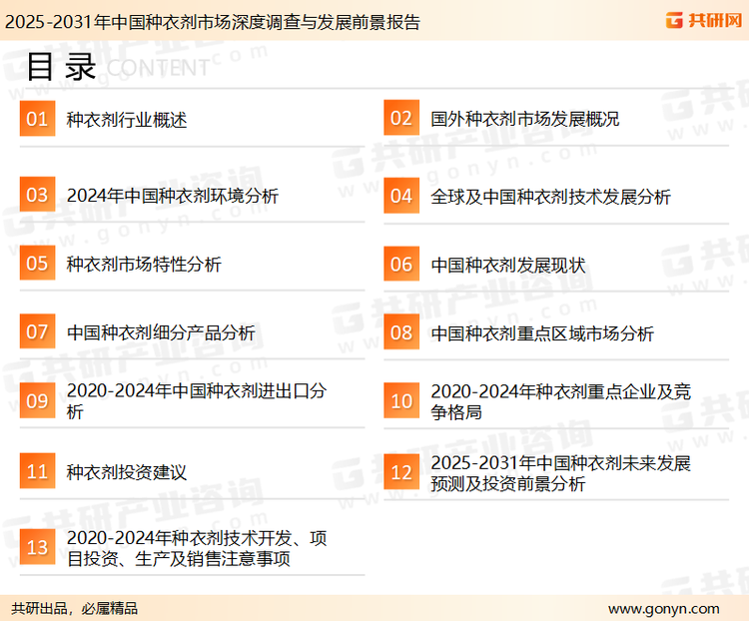Select chapter title 2025-2031年中国种衣剂未来发展预测及投资前景分析

click(561, 473)
